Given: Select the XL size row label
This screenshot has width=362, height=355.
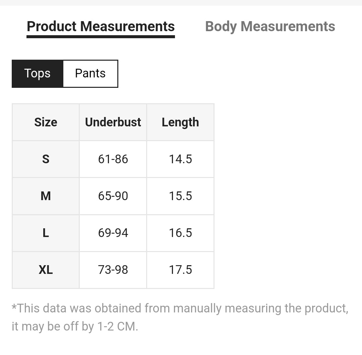Looking at the screenshot, I should pos(46,270).
